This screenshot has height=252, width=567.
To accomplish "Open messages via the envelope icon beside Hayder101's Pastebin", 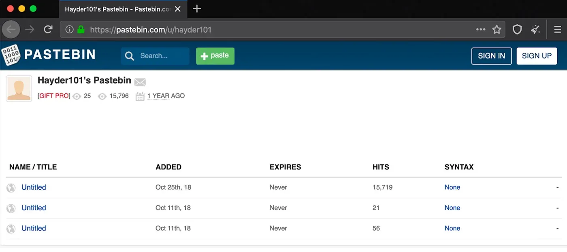I will (140, 82).
